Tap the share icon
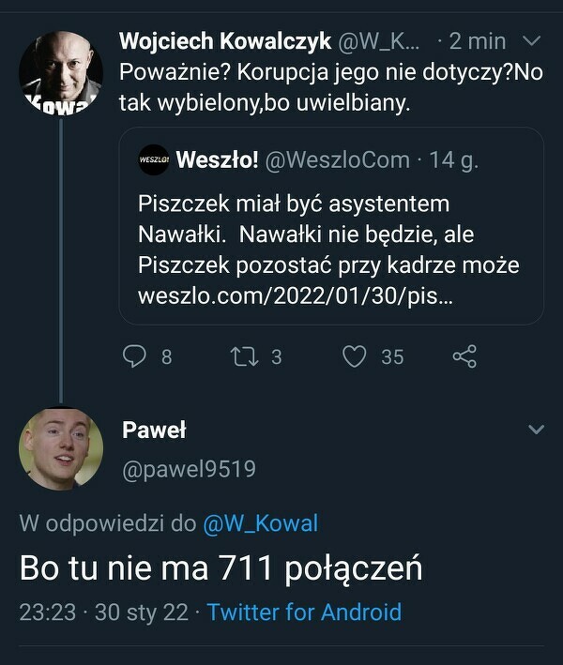The image size is (563, 665). pos(464,356)
